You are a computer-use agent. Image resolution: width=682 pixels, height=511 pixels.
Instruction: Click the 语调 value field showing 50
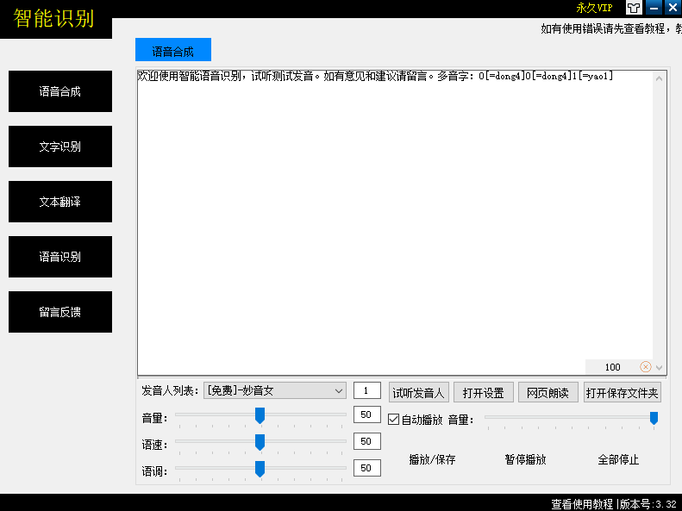tap(367, 468)
